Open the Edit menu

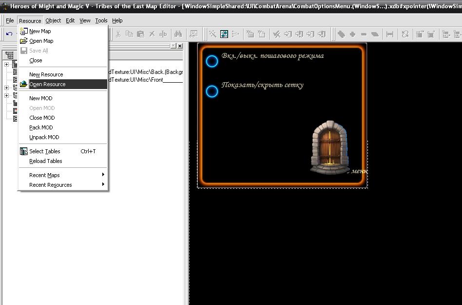(x=70, y=20)
